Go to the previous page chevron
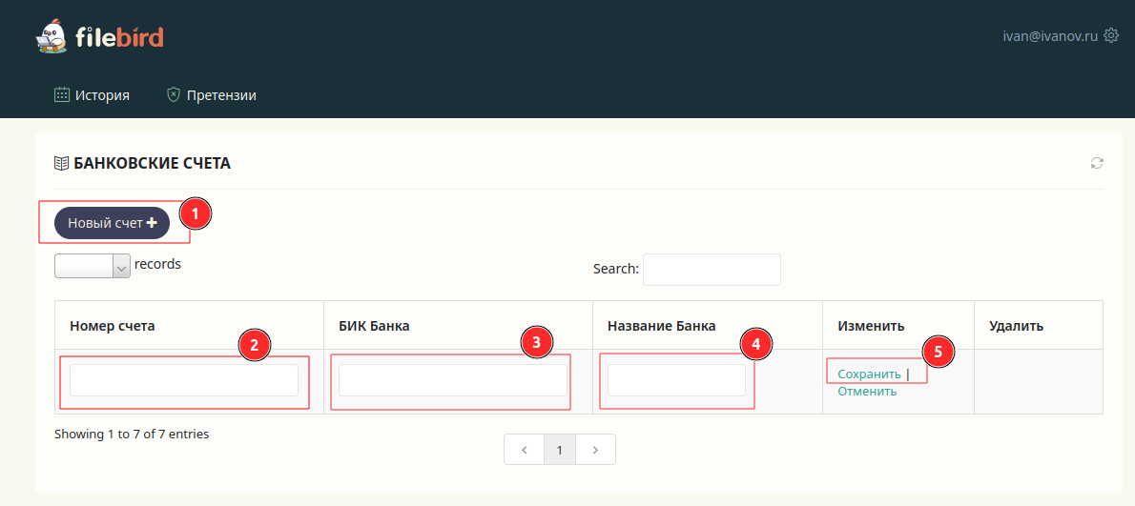 pos(524,450)
